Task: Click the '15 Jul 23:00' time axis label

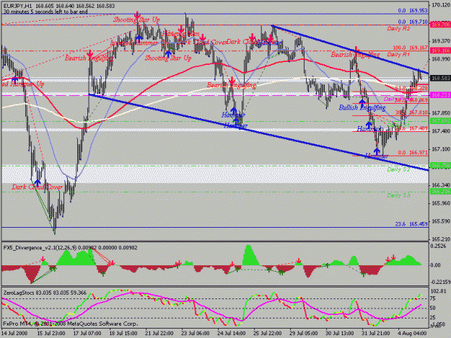Action: click(x=51, y=333)
